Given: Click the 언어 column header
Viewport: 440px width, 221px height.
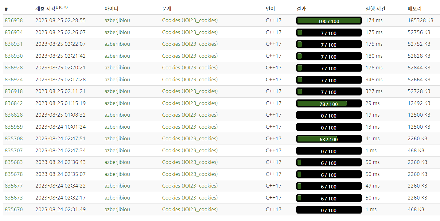Looking at the screenshot, I should click(x=271, y=9).
